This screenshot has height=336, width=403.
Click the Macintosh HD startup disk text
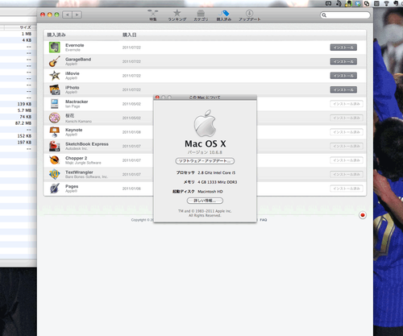[x=210, y=192]
